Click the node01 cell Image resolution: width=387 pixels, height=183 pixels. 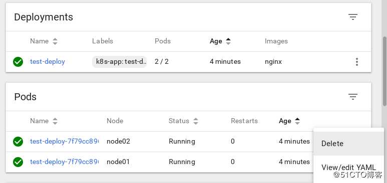(118, 162)
